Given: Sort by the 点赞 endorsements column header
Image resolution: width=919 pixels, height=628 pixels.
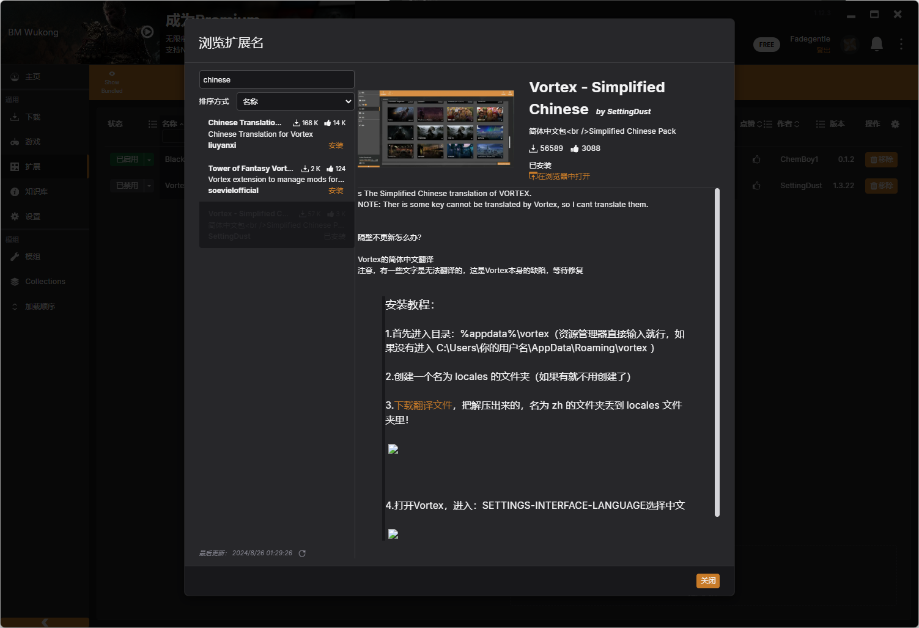Looking at the screenshot, I should (751, 124).
